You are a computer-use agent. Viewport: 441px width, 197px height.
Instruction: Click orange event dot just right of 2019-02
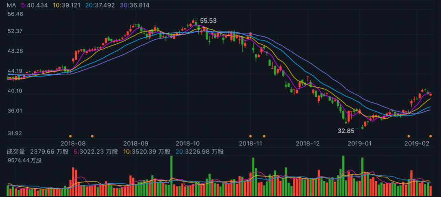(431, 136)
